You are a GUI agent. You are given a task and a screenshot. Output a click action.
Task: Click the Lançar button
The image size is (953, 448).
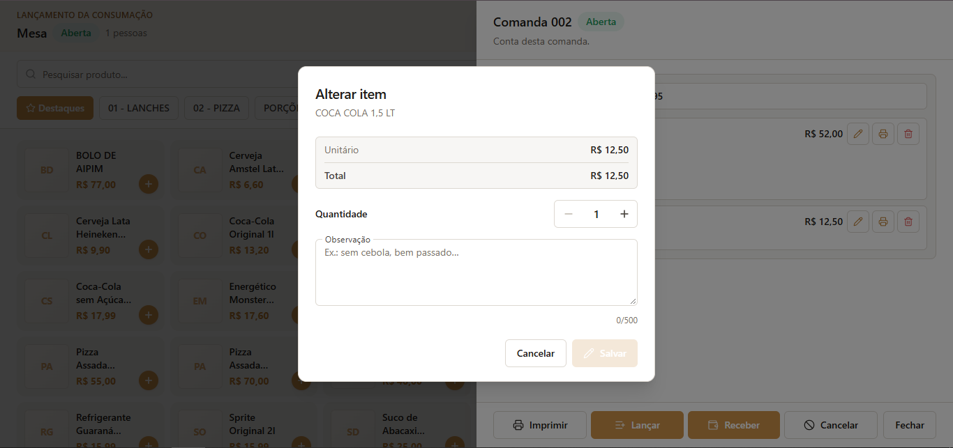(637, 425)
